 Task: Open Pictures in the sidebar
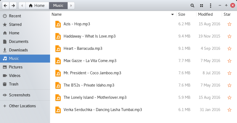[x=25, y=67]
